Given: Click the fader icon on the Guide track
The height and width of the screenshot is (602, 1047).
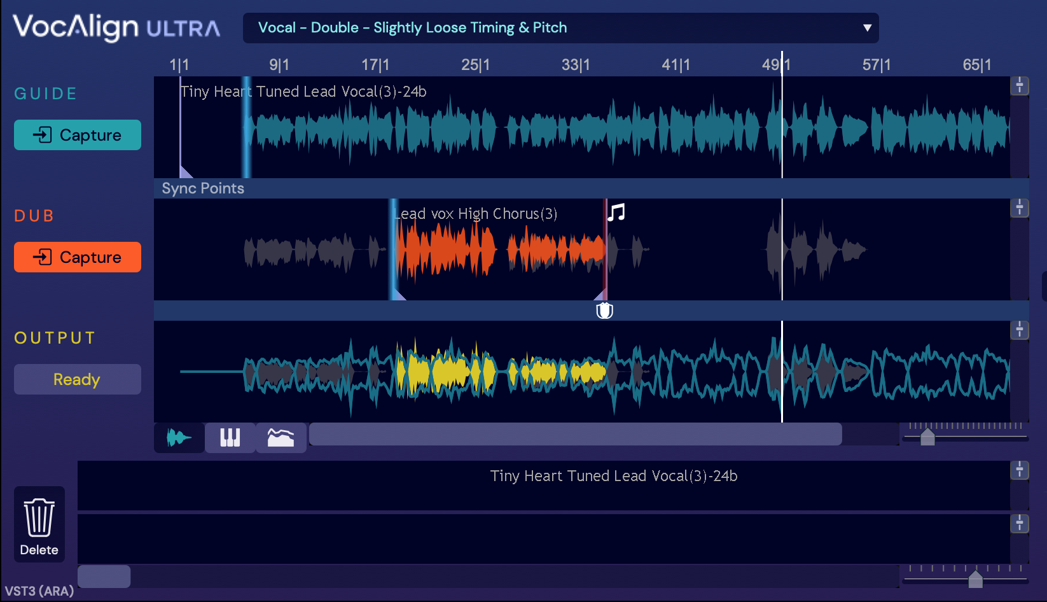Looking at the screenshot, I should click(x=1019, y=85).
